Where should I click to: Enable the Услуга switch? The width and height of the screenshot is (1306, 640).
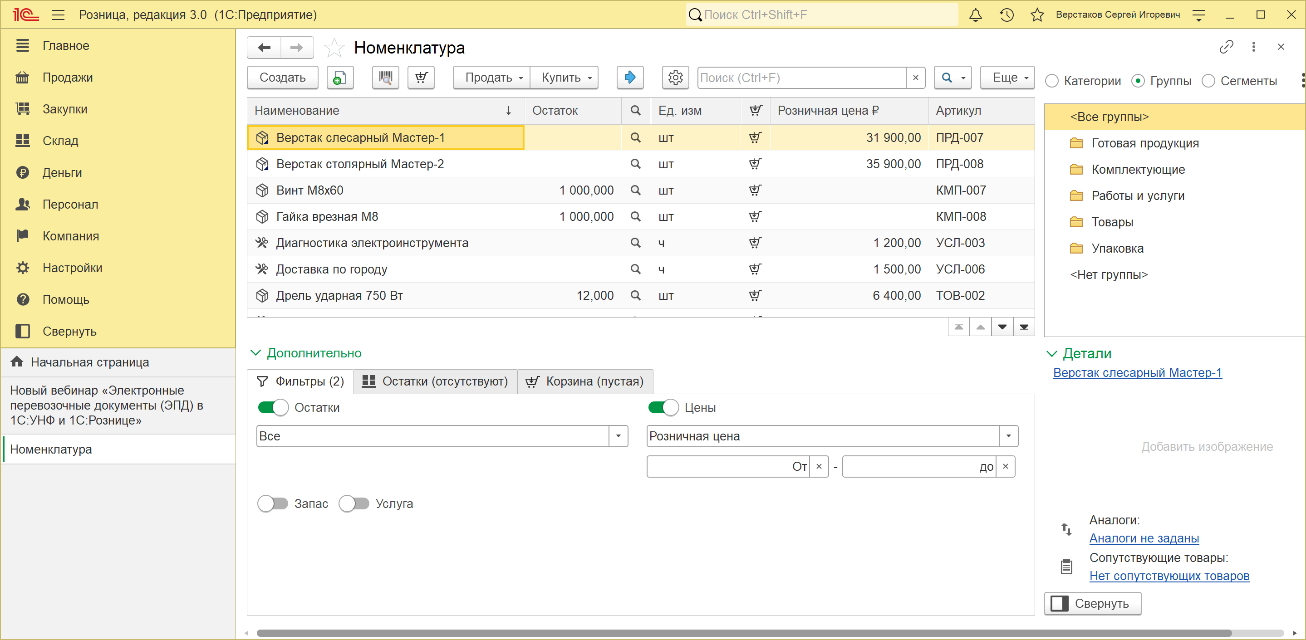[x=354, y=503]
